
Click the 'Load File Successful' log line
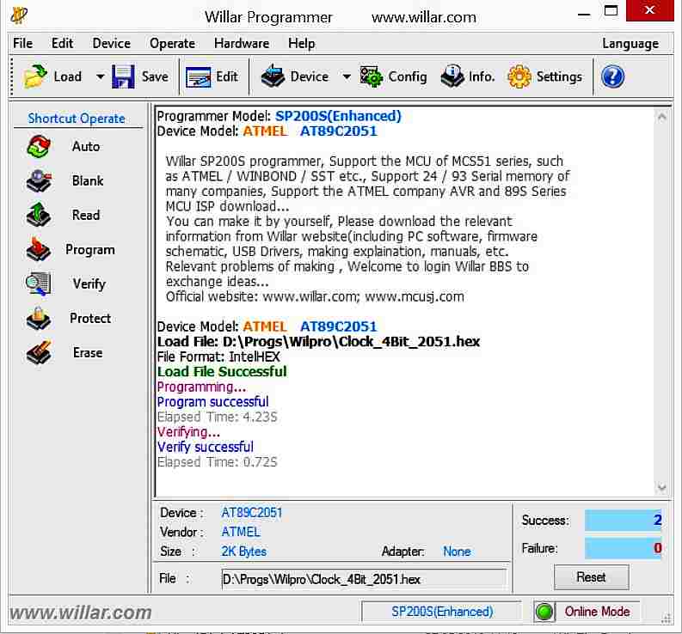click(x=222, y=372)
